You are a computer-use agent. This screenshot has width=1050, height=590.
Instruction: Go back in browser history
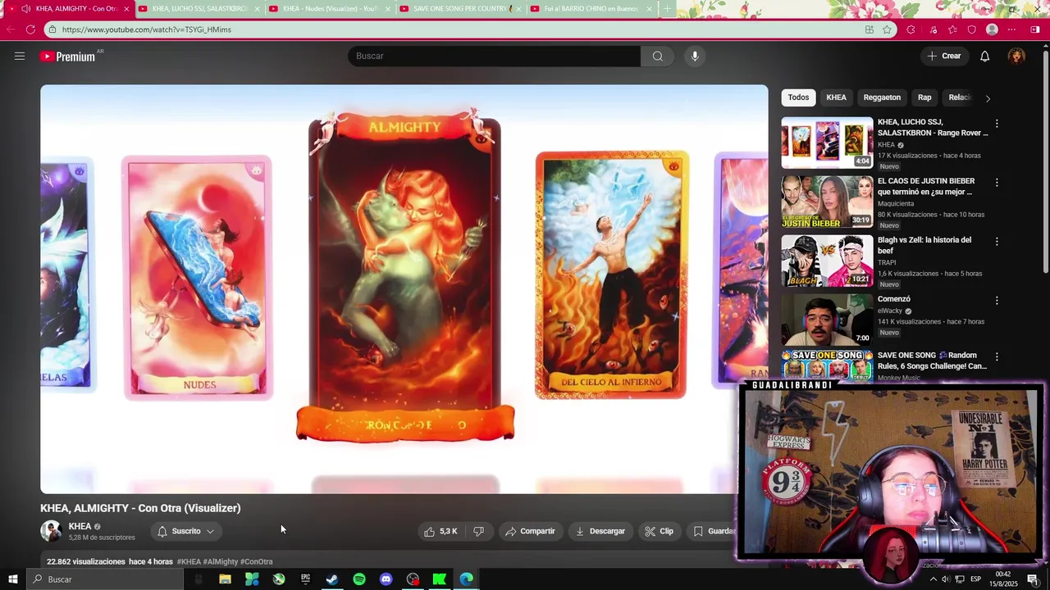11,29
